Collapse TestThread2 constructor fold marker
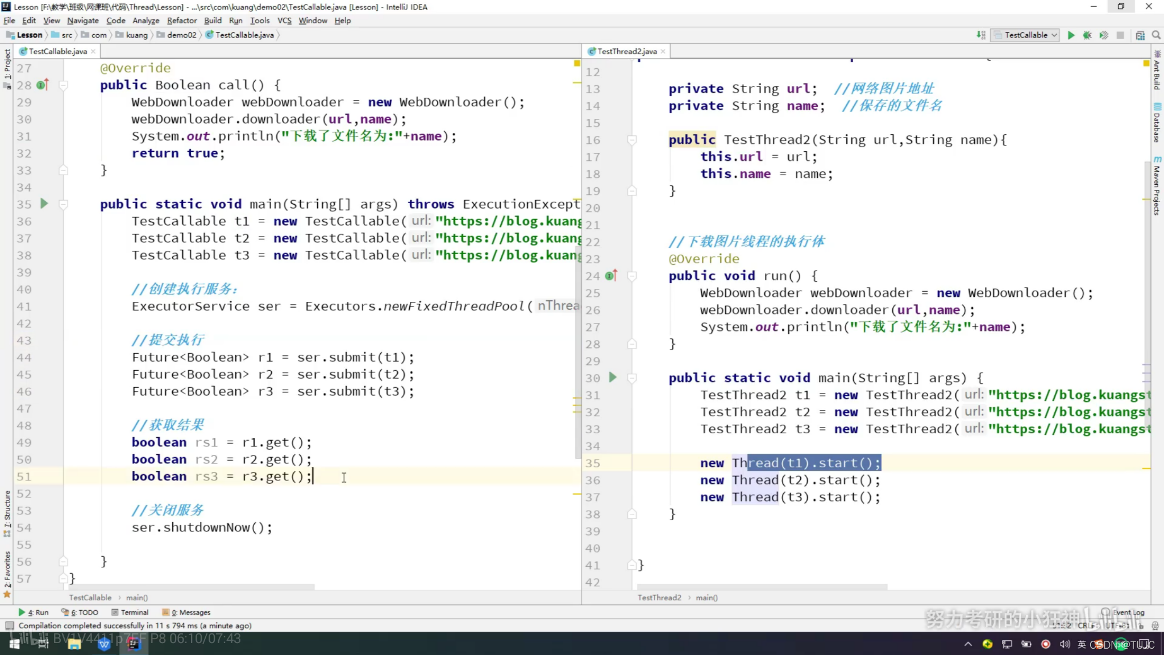 click(x=632, y=140)
